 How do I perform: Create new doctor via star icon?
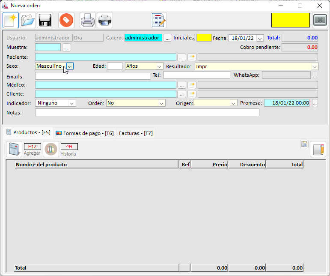point(192,85)
